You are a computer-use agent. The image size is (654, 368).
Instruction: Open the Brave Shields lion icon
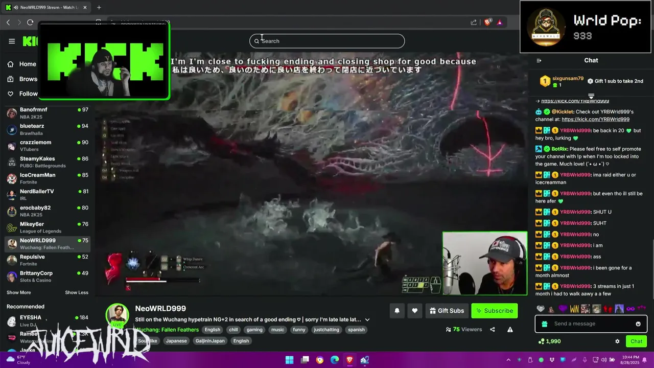click(x=487, y=22)
